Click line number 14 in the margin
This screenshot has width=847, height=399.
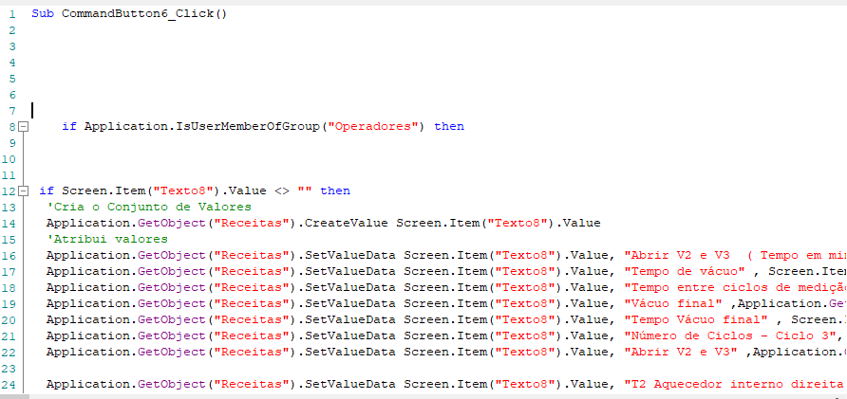point(9,224)
